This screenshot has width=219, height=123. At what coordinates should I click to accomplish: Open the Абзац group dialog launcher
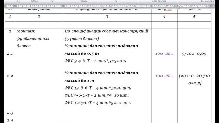click(x=52, y=1)
